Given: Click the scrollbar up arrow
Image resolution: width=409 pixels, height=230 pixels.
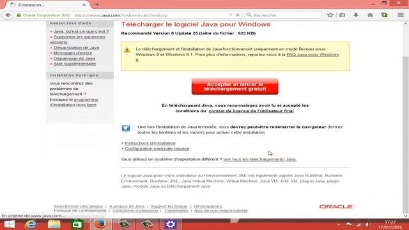Looking at the screenshot, I should 406,24.
